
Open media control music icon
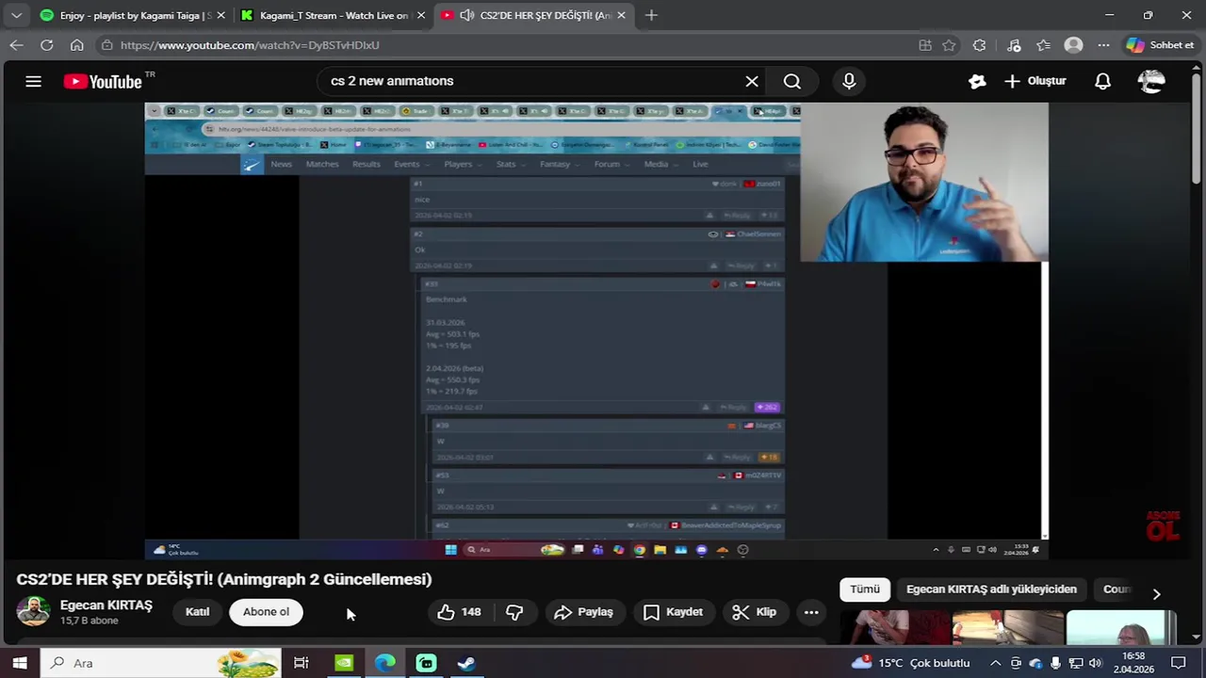click(x=1014, y=45)
